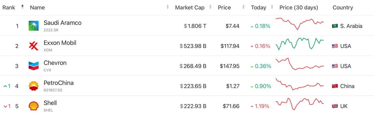Open the Exxon Mobil company link
This screenshot has height=115, width=374.
pyautogui.click(x=60, y=43)
